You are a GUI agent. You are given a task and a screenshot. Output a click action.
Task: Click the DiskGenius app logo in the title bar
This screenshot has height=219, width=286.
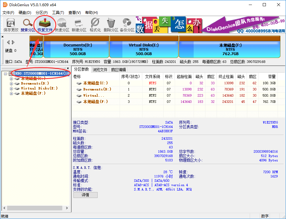pyautogui.click(x=5, y=5)
